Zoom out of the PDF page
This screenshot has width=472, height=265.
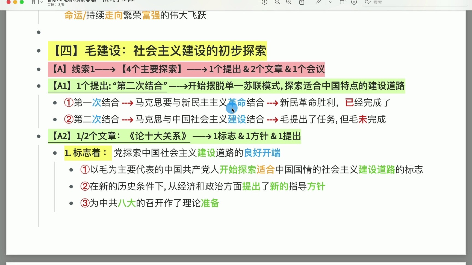point(278,2)
